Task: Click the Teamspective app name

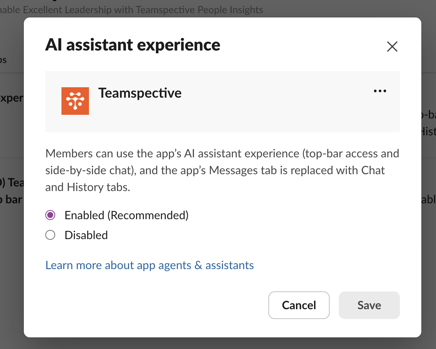Action: 140,93
